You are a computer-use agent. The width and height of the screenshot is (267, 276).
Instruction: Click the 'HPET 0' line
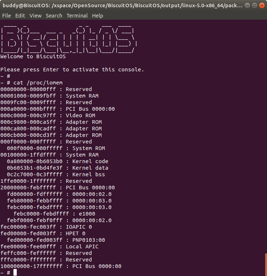coord(43,233)
